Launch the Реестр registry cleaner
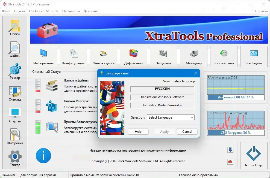This screenshot has height=178, width=270. 15,71
